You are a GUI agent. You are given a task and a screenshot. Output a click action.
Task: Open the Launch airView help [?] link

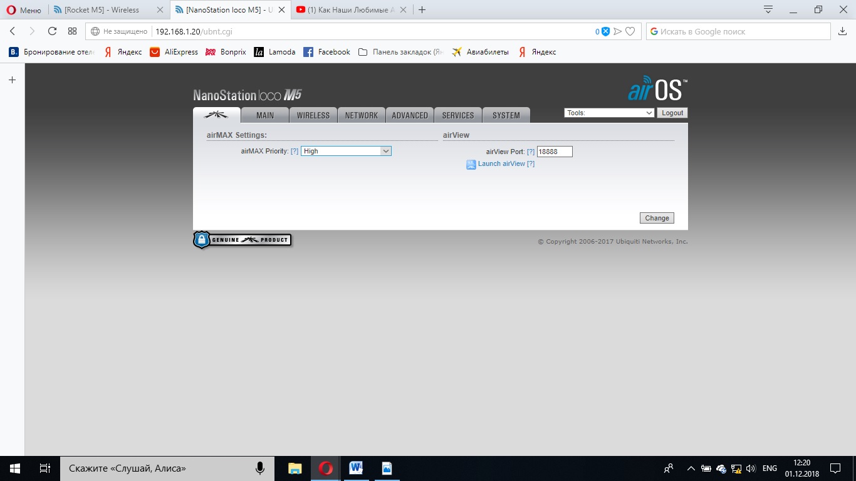pos(531,163)
